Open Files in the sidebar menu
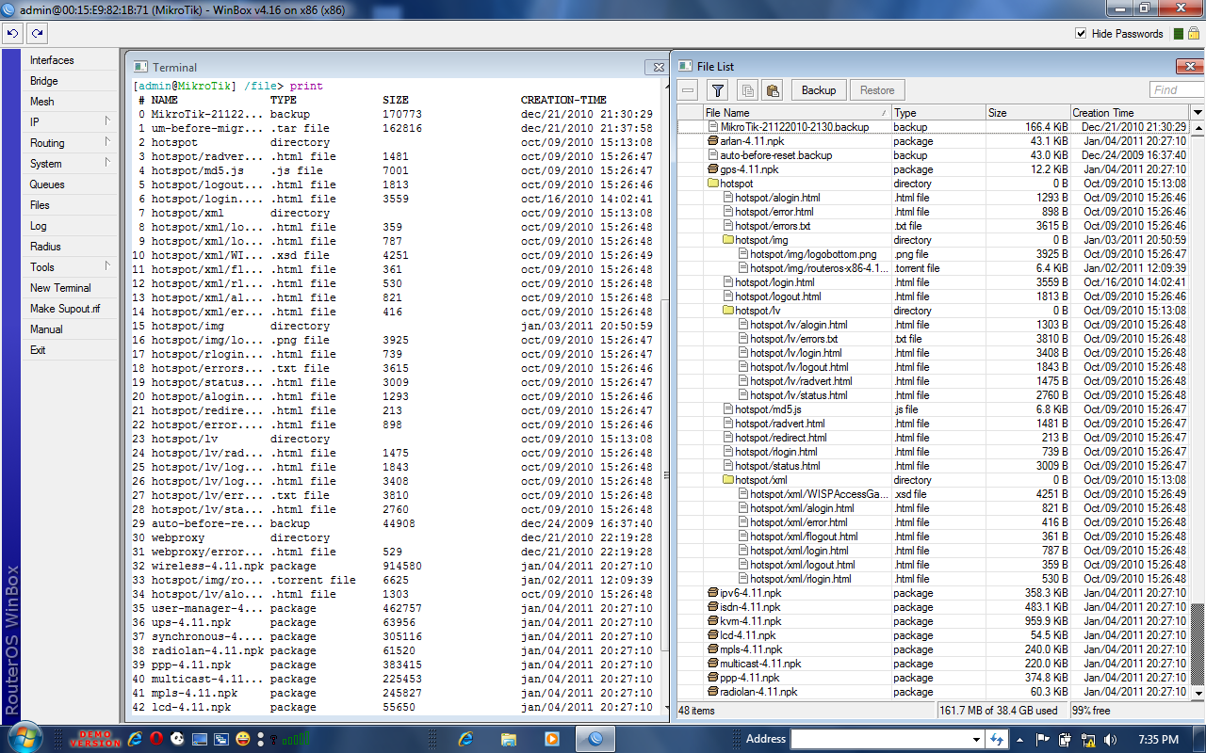The image size is (1206, 753). point(70,205)
